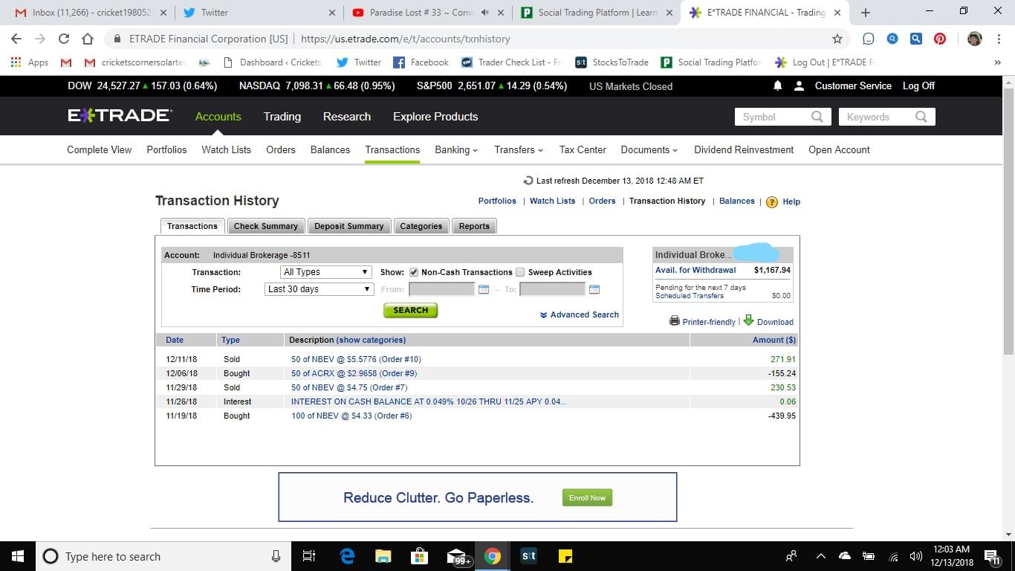Open the From date calendar picker
Viewport: 1015px width, 571px height.
pyautogui.click(x=484, y=289)
